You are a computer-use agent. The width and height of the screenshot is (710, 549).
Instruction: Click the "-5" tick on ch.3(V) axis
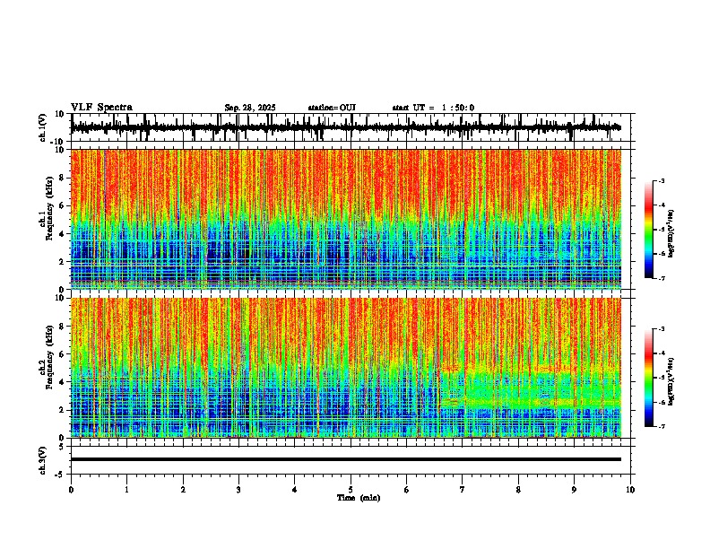(x=59, y=475)
